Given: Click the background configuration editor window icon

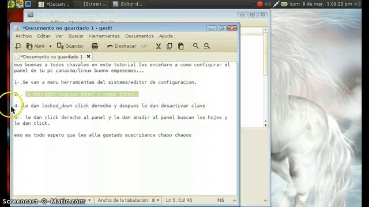Looking at the screenshot, I should tap(31, 15).
